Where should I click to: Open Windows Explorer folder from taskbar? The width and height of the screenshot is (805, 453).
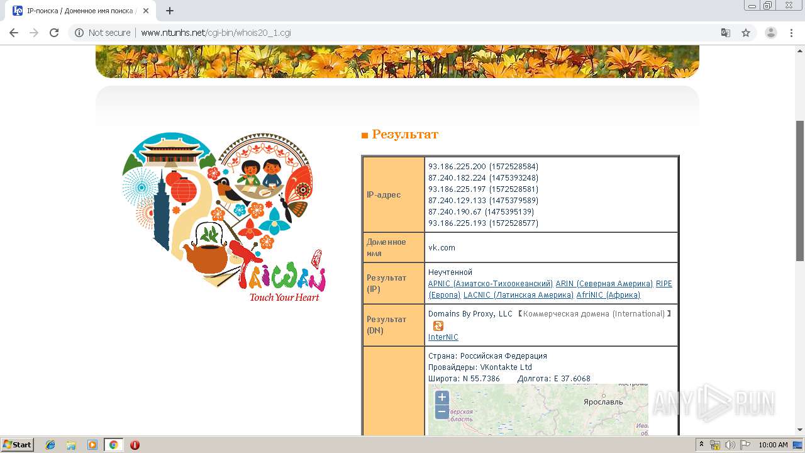71,445
